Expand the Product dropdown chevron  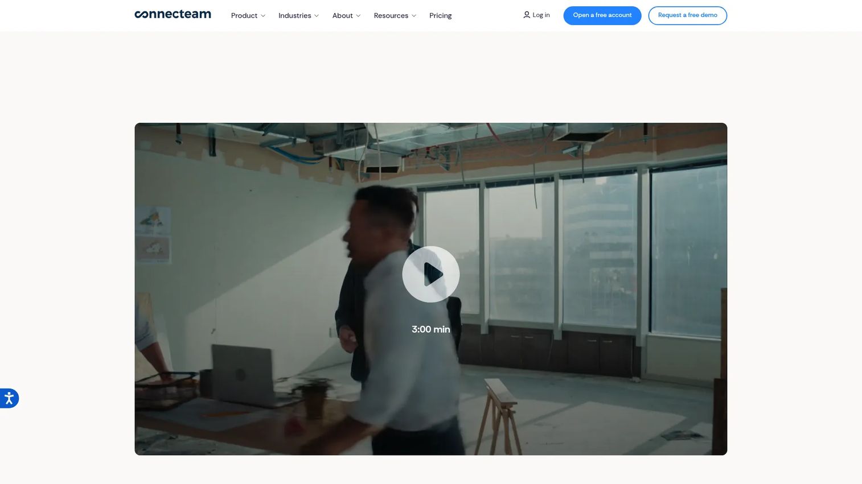point(263,16)
